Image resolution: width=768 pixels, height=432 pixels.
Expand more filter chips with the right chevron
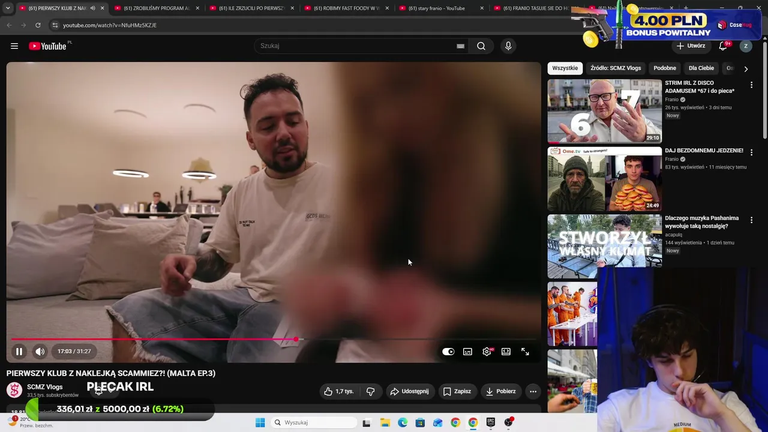[x=746, y=69]
